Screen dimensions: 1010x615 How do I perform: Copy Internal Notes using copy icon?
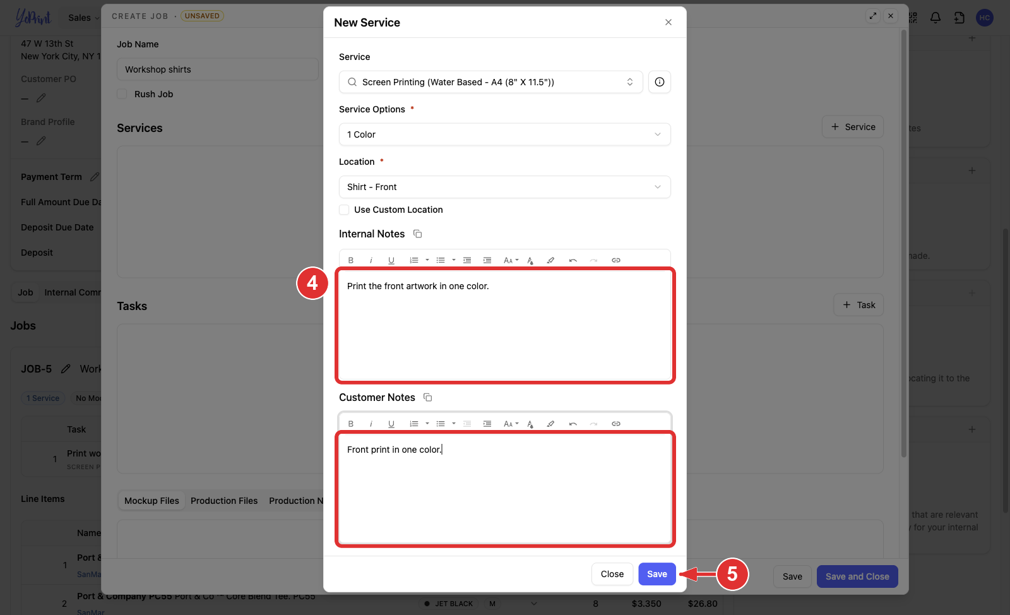(x=417, y=234)
